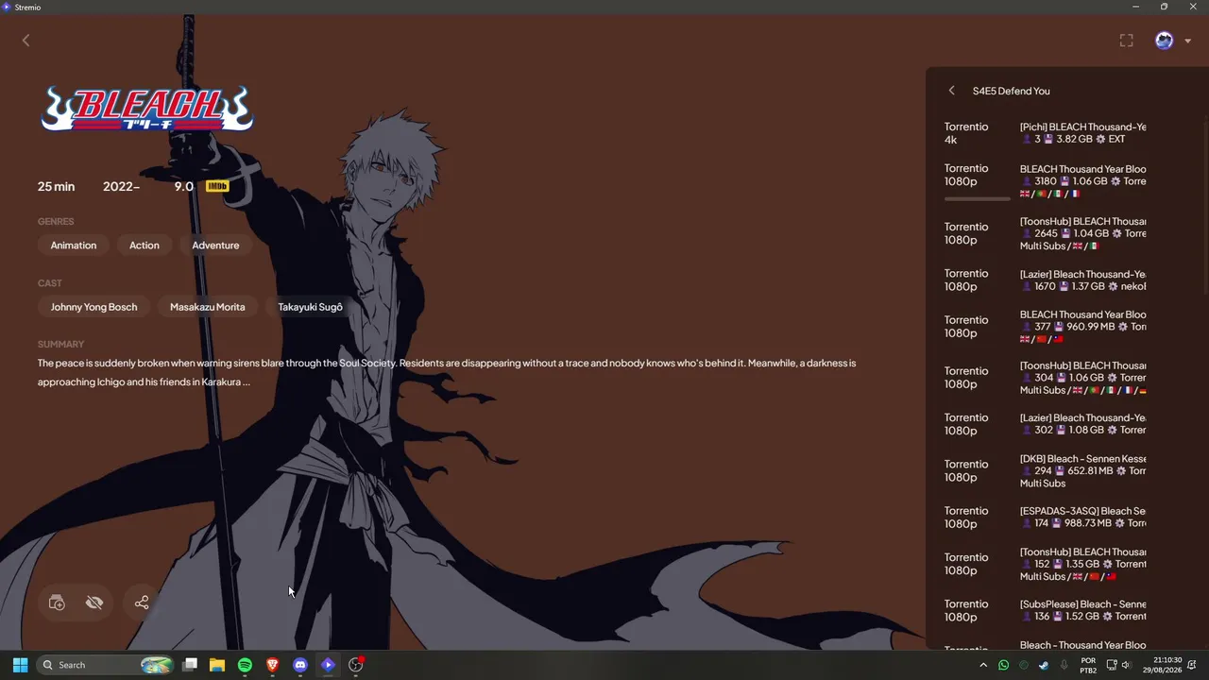Share Bleach using the share icon
This screenshot has height=680, width=1209.
click(x=142, y=603)
